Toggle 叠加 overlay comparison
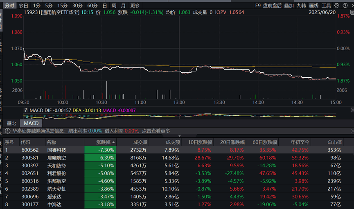Image resolution: width=354 pixels, height=209 pixels. click(289, 6)
